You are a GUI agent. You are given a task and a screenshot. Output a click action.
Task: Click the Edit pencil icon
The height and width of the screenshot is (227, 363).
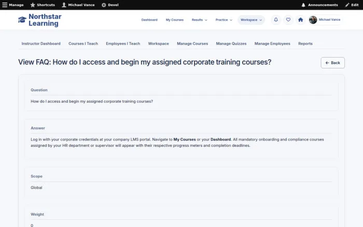pos(347,5)
